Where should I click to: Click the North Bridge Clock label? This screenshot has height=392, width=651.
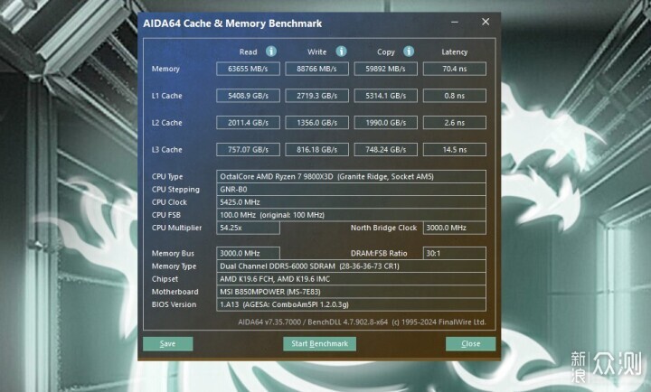[x=383, y=228]
